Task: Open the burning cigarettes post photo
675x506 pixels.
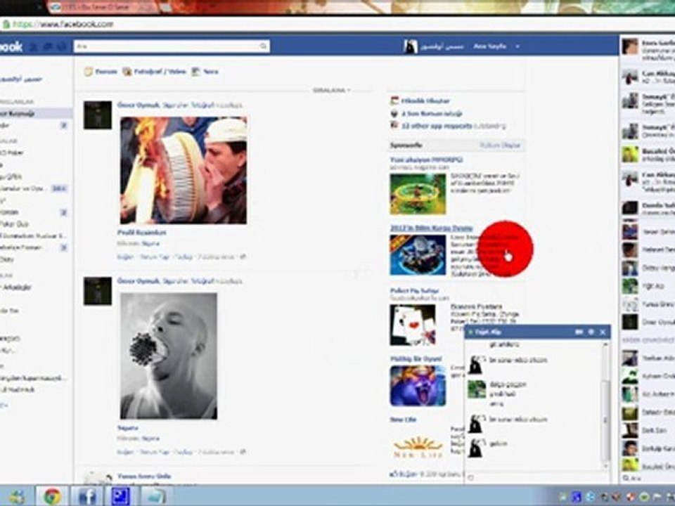Action: (x=184, y=170)
